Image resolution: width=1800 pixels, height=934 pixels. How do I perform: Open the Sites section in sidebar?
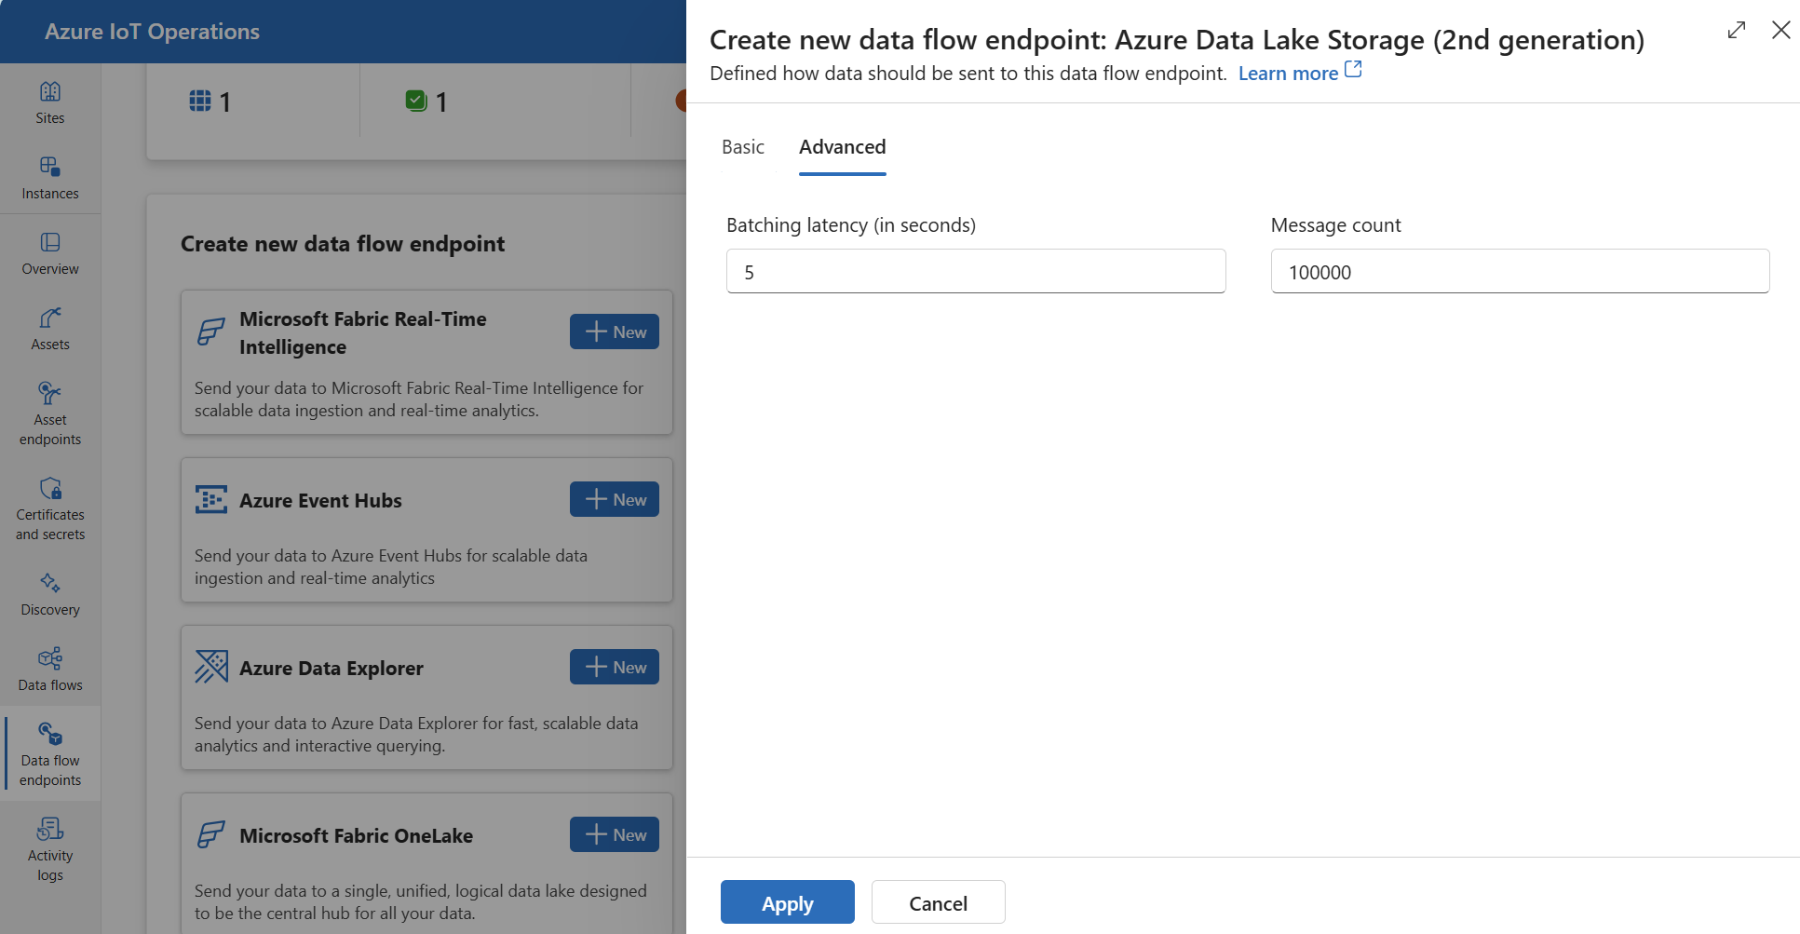[50, 101]
